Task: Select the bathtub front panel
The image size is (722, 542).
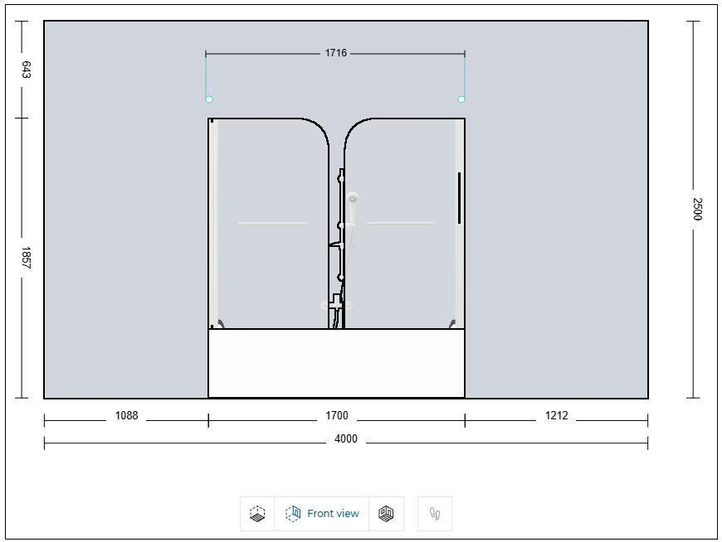Action: [336, 365]
